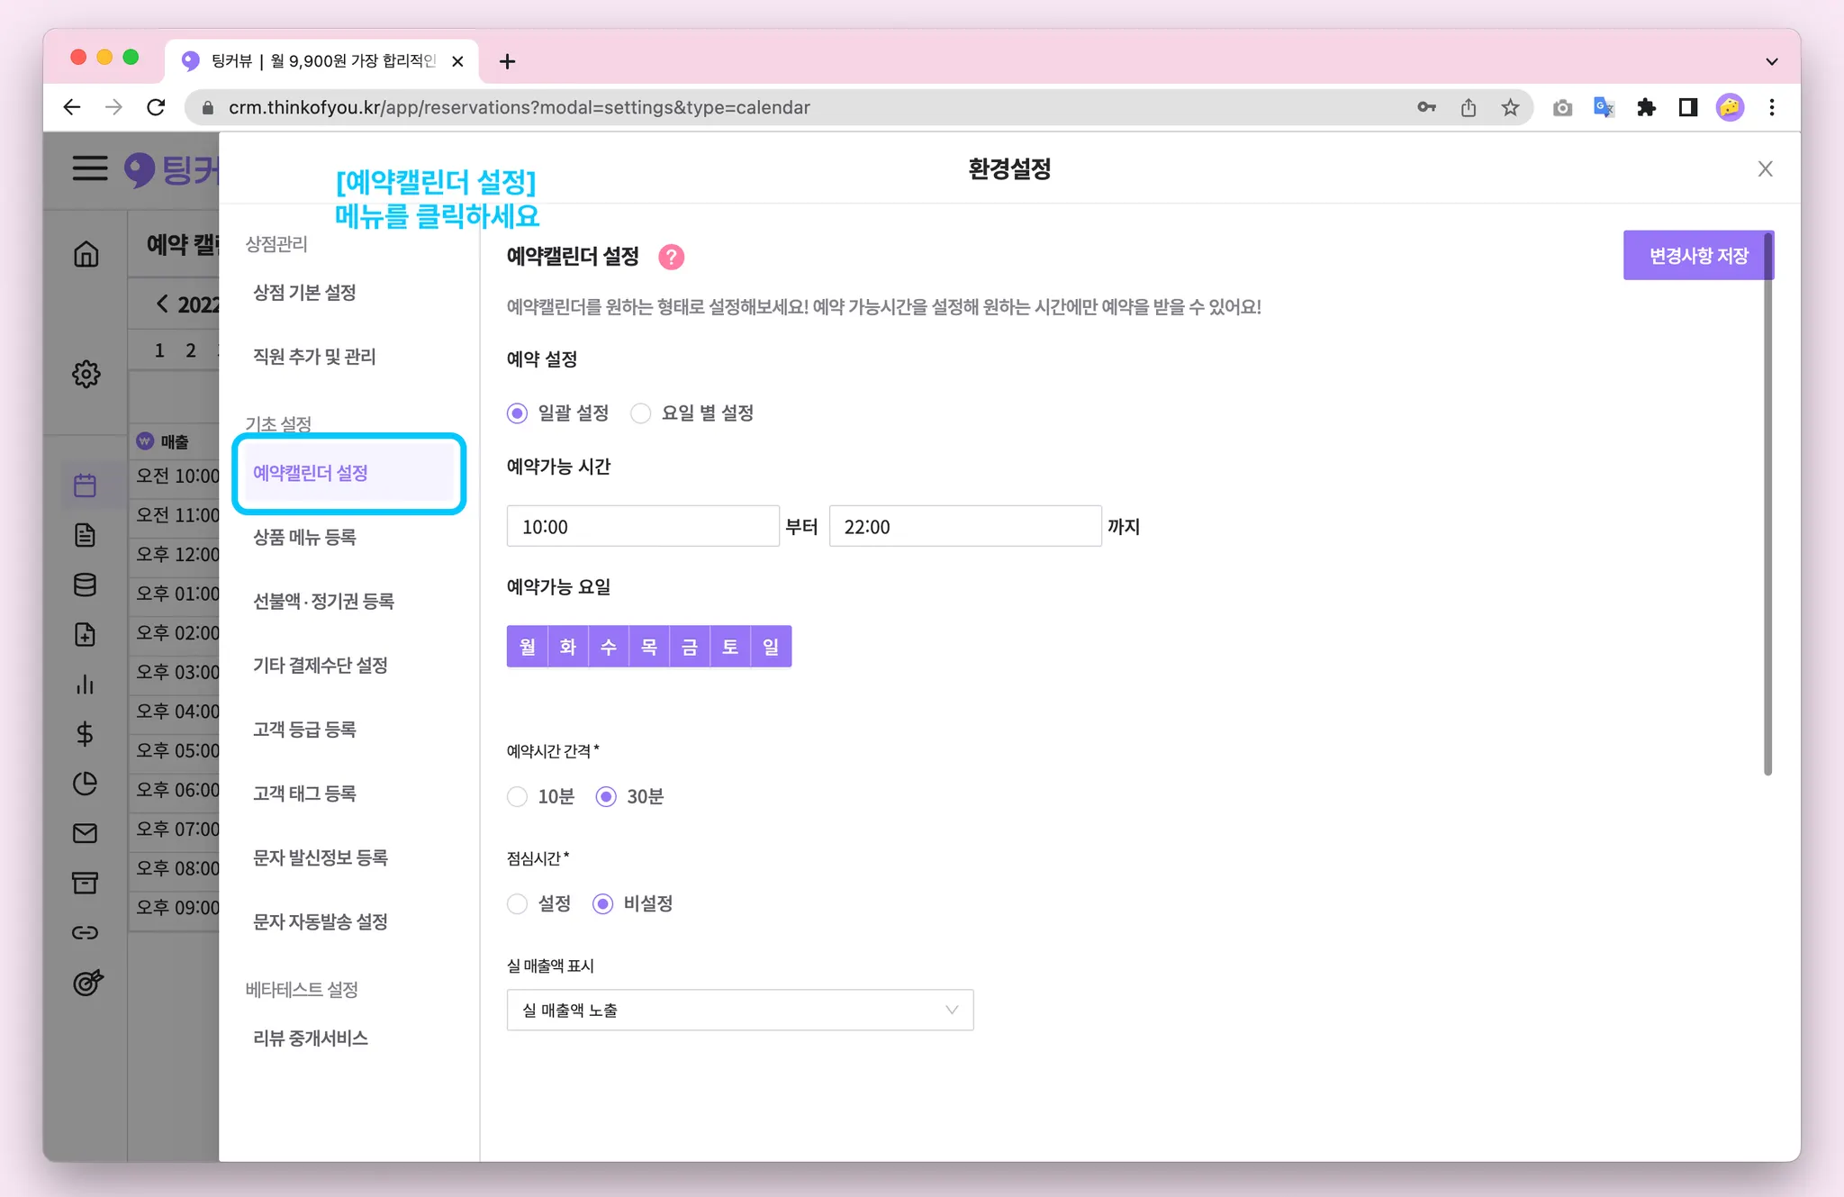Open the browser tab list chevron
Screen dimensions: 1844x1197
tap(1771, 62)
